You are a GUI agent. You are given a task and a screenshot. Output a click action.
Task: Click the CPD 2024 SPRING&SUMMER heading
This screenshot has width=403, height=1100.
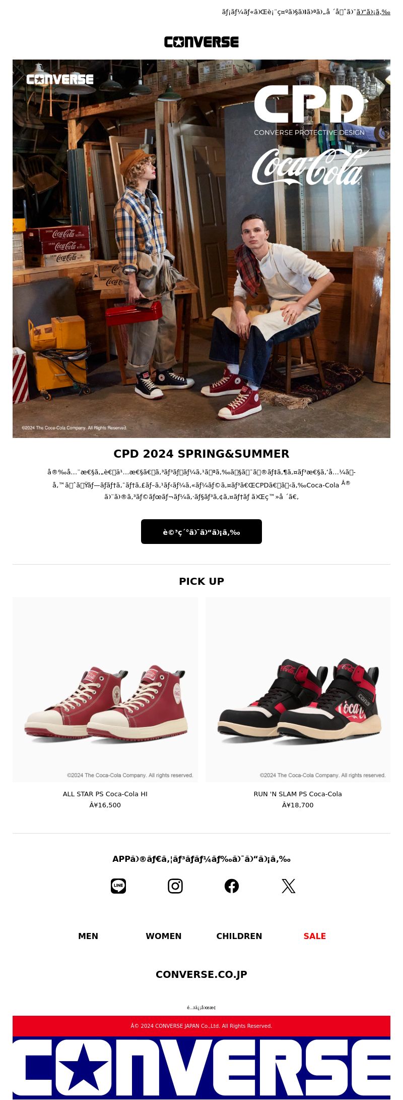(201, 454)
